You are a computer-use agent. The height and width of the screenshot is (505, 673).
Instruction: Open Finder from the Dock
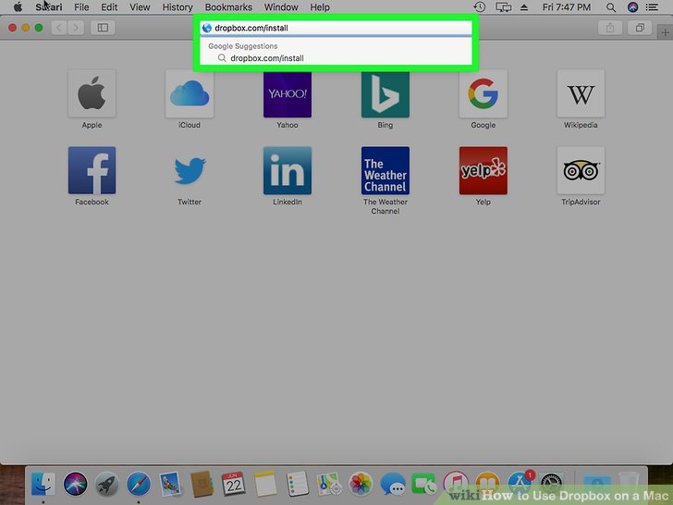pos(43,484)
